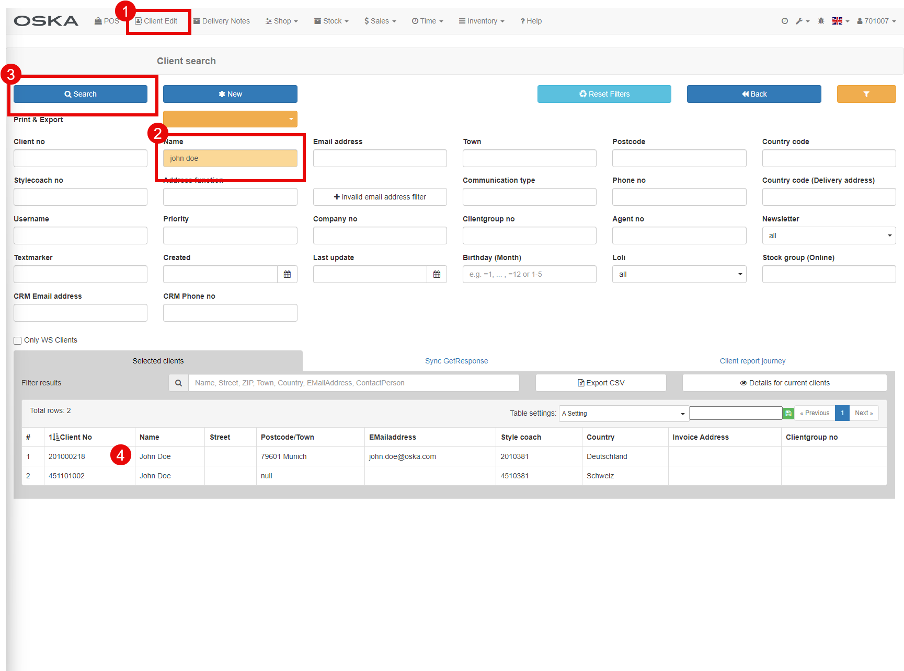This screenshot has height=671, width=904.
Task: Focus the Client no input field
Action: (x=81, y=158)
